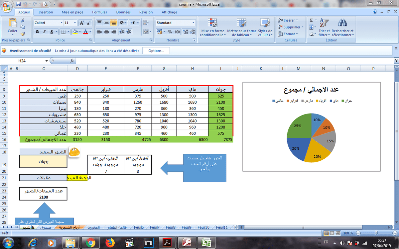
Task: Open Google Chrome from the taskbar
Action: pyautogui.click(x=90, y=243)
